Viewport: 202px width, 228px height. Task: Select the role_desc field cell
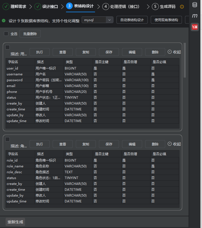tap(20, 172)
